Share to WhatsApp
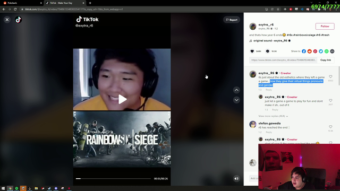 [326, 51]
